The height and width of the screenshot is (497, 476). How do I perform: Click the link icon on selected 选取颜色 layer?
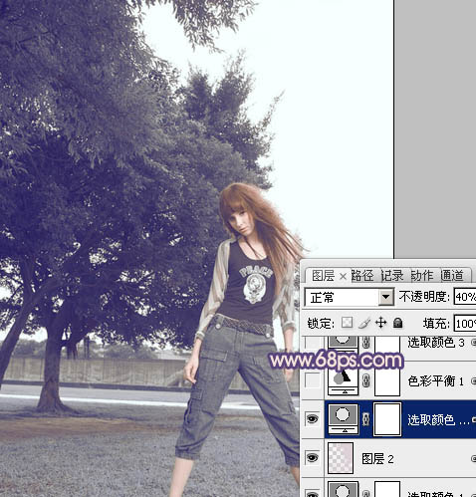click(x=365, y=419)
